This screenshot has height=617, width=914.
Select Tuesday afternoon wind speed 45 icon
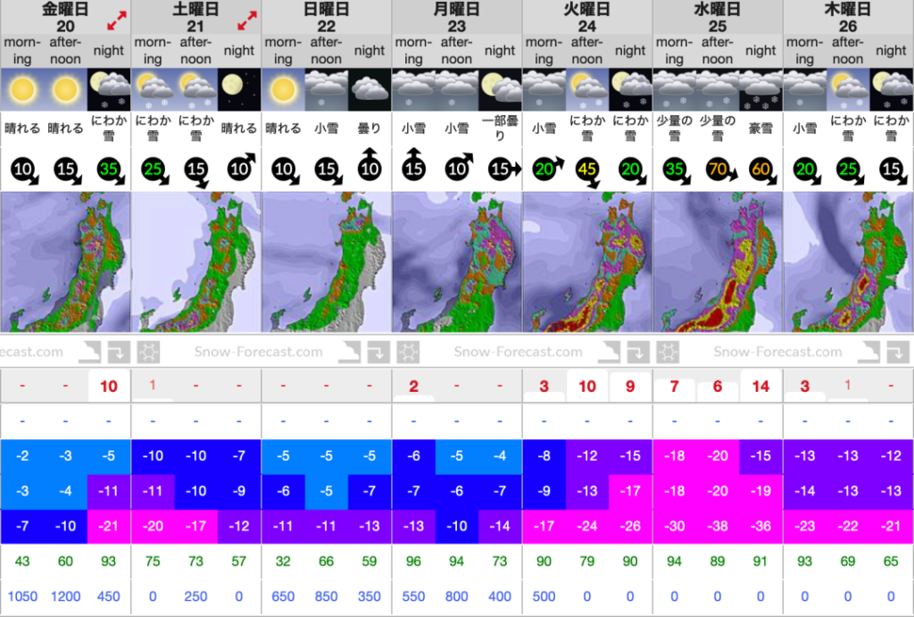point(589,171)
